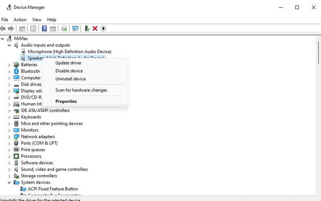Select the Storage controllers label
This screenshot has width=321, height=201.
[x=39, y=176]
